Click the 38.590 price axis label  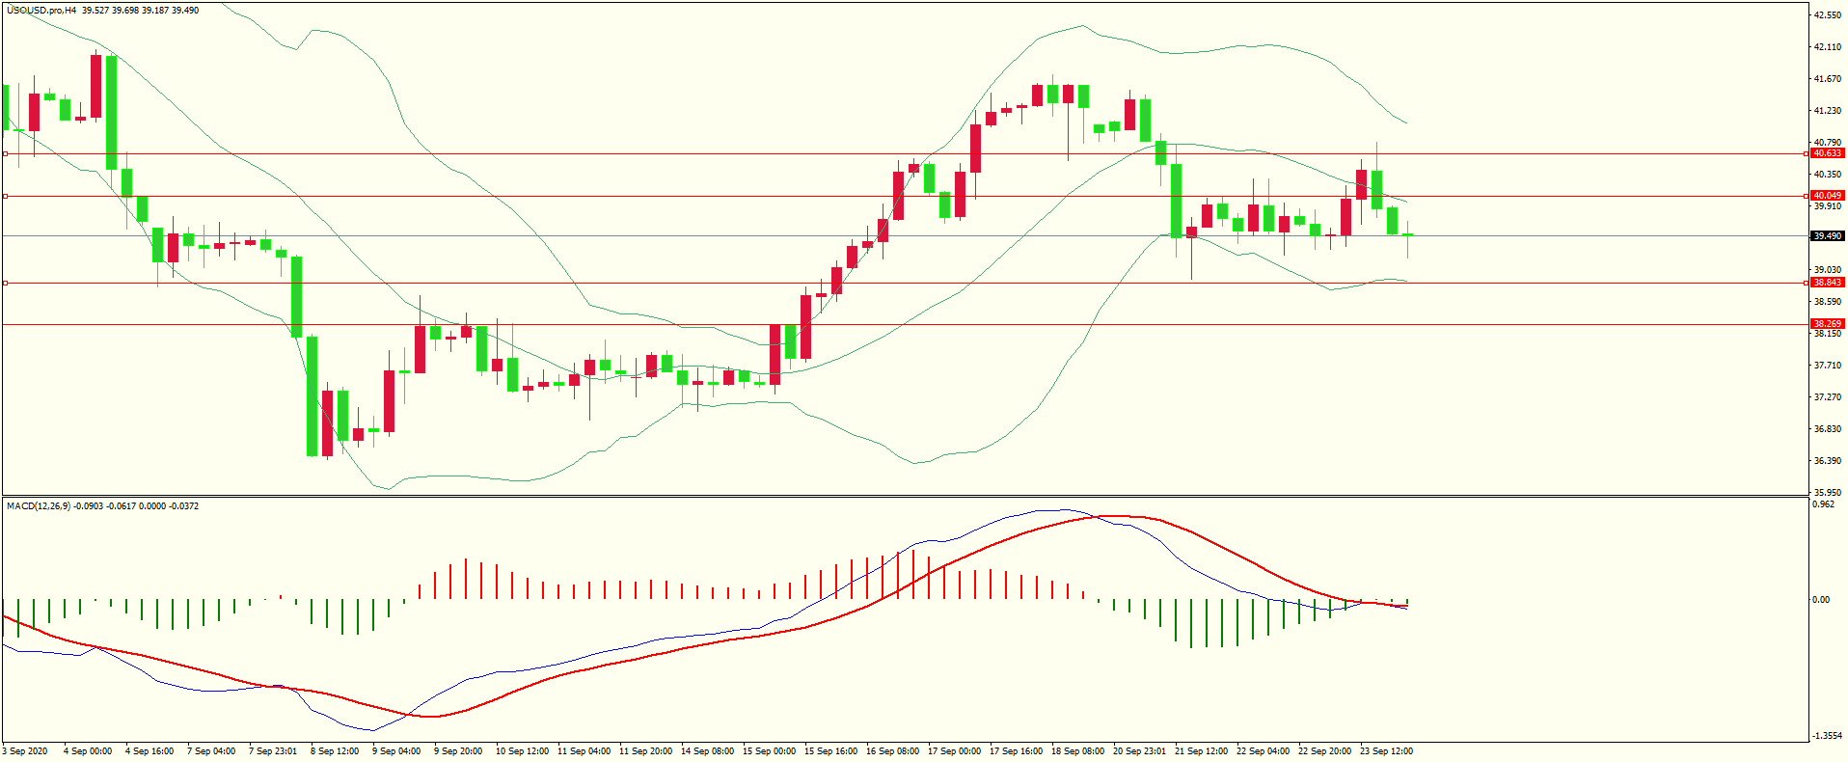click(x=1828, y=302)
